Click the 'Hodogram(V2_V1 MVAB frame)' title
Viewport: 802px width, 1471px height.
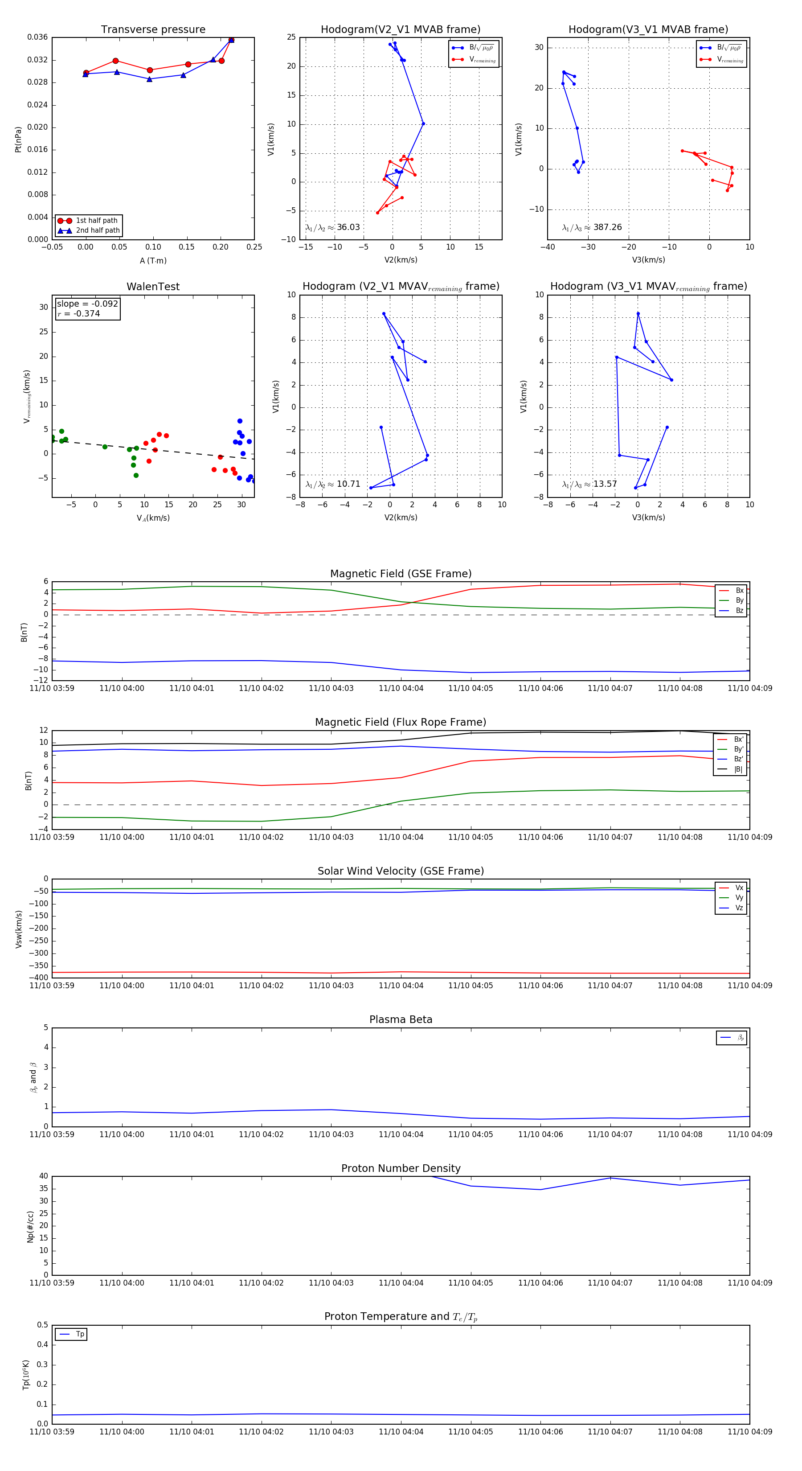click(x=400, y=29)
